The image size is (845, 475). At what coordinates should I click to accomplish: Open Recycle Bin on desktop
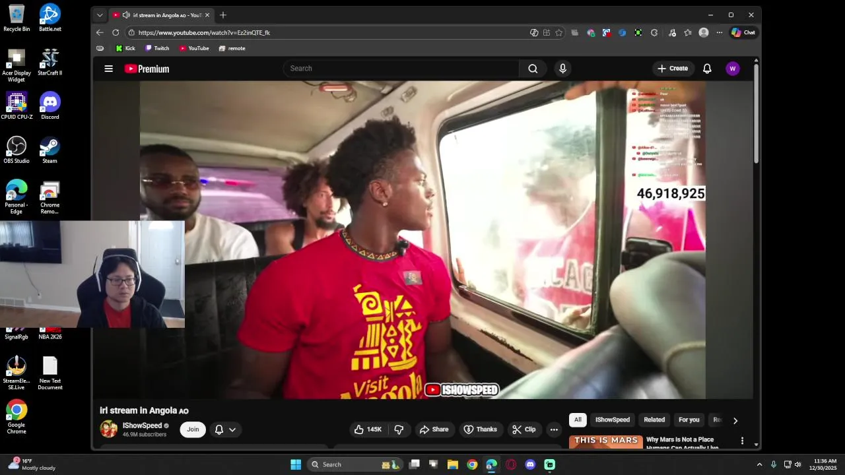pyautogui.click(x=17, y=18)
